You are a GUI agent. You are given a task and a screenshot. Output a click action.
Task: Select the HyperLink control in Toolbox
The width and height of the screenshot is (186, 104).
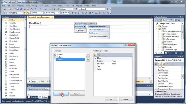13,41
